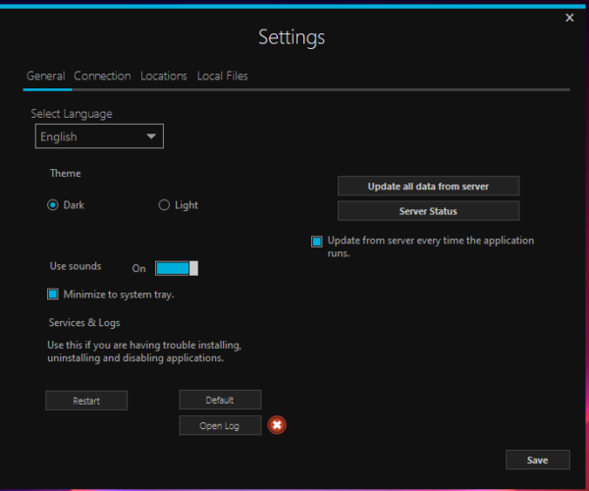Check the Server Status button

tap(428, 211)
